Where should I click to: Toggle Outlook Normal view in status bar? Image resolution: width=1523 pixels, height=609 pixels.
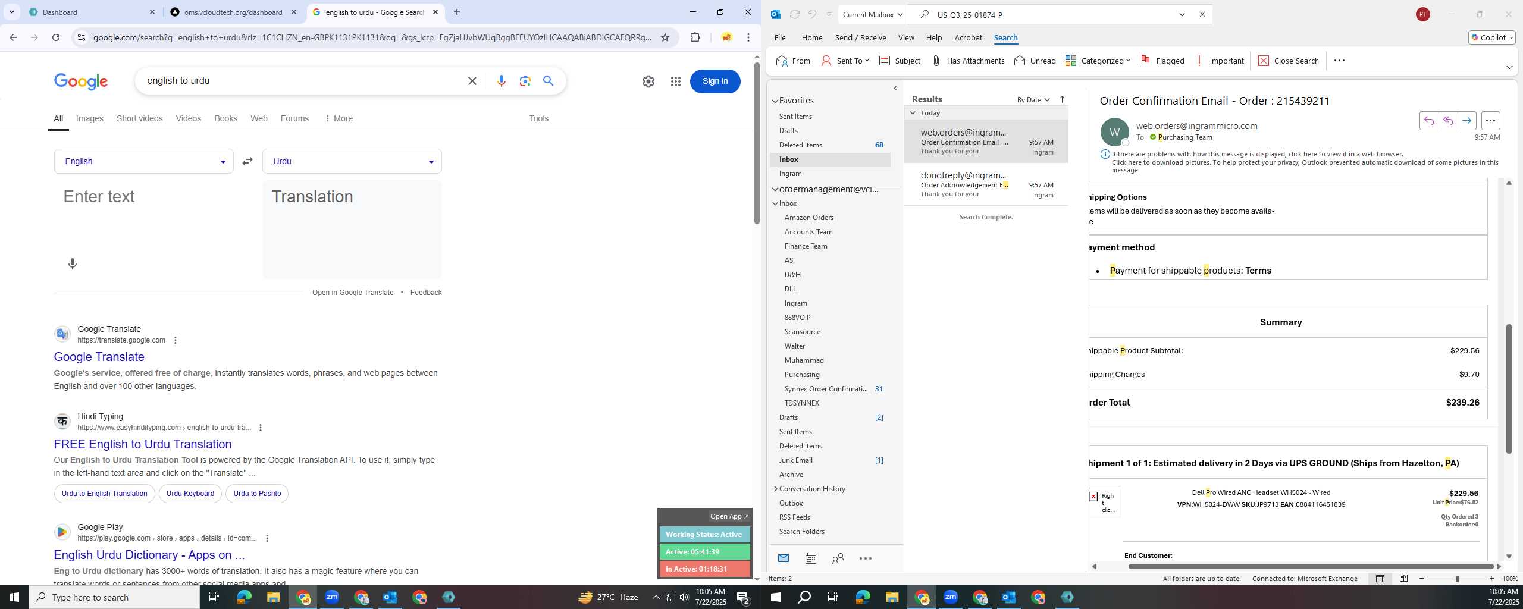(x=1380, y=579)
